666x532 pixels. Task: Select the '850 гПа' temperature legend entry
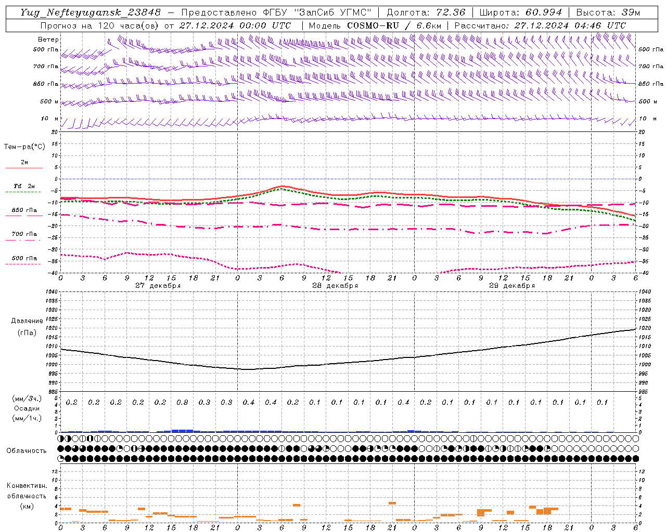coord(24,210)
